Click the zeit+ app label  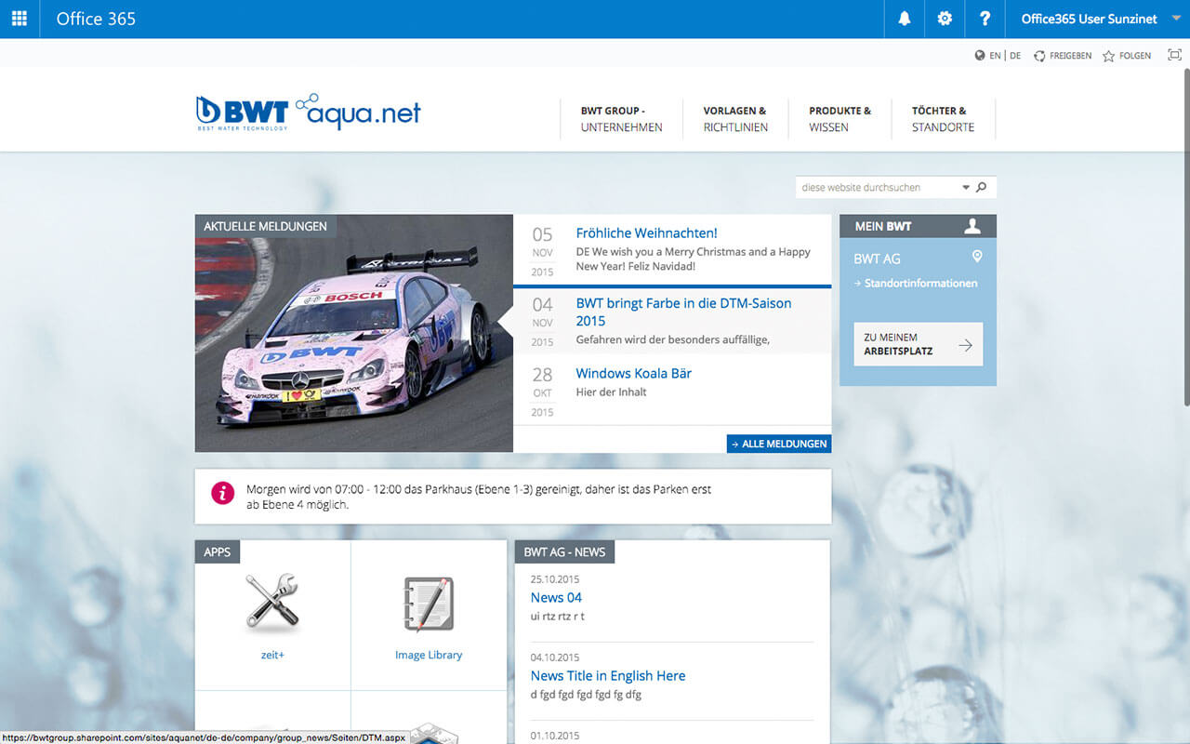click(272, 655)
